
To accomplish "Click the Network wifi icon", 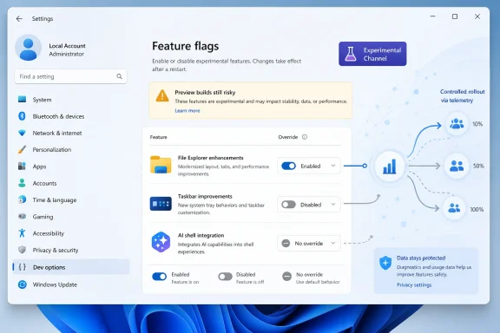I will (22, 133).
